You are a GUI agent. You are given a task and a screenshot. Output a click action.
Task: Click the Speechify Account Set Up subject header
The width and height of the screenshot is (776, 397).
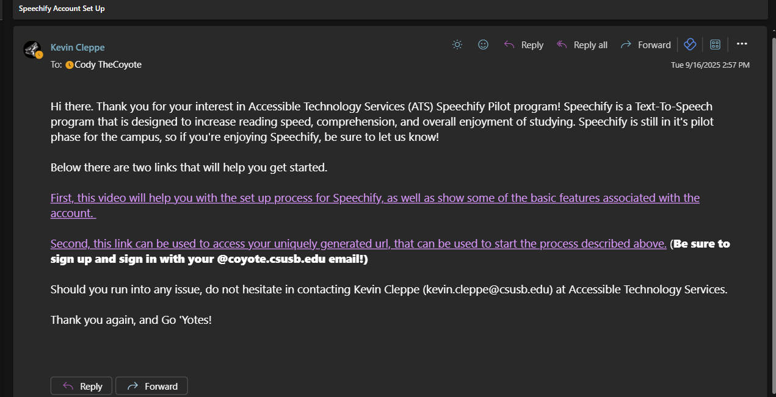[62, 9]
